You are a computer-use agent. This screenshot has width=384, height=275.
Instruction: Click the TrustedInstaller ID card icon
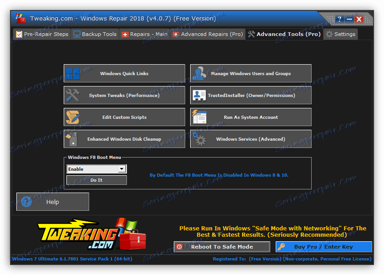[199, 95]
